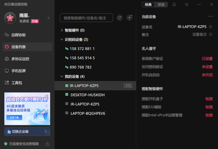Viewport: 218px width, 149px height.
Task: Click the red 升级 upgrade badge
Action: pyautogui.click(x=35, y=21)
